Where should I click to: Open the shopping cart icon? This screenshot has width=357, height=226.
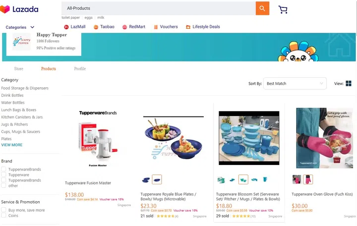pos(283,9)
